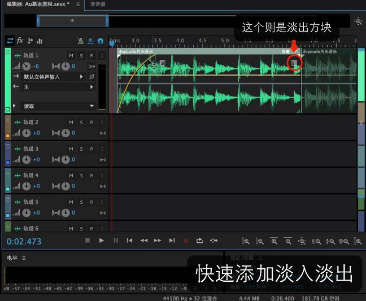Toggle the inputs/outputs view icon
The height and width of the screenshot is (301, 366).
point(10,41)
